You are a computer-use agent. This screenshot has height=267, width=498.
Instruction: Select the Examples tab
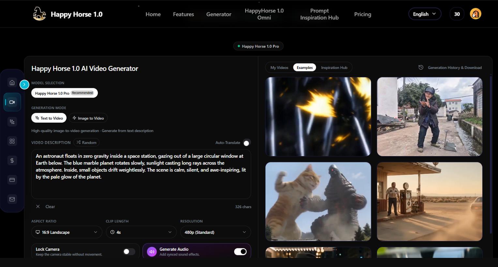(x=305, y=68)
